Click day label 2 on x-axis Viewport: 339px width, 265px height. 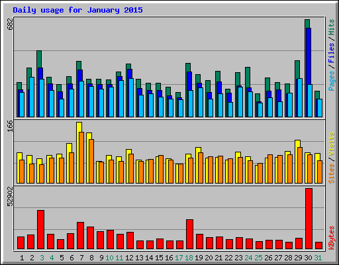(x=32, y=258)
